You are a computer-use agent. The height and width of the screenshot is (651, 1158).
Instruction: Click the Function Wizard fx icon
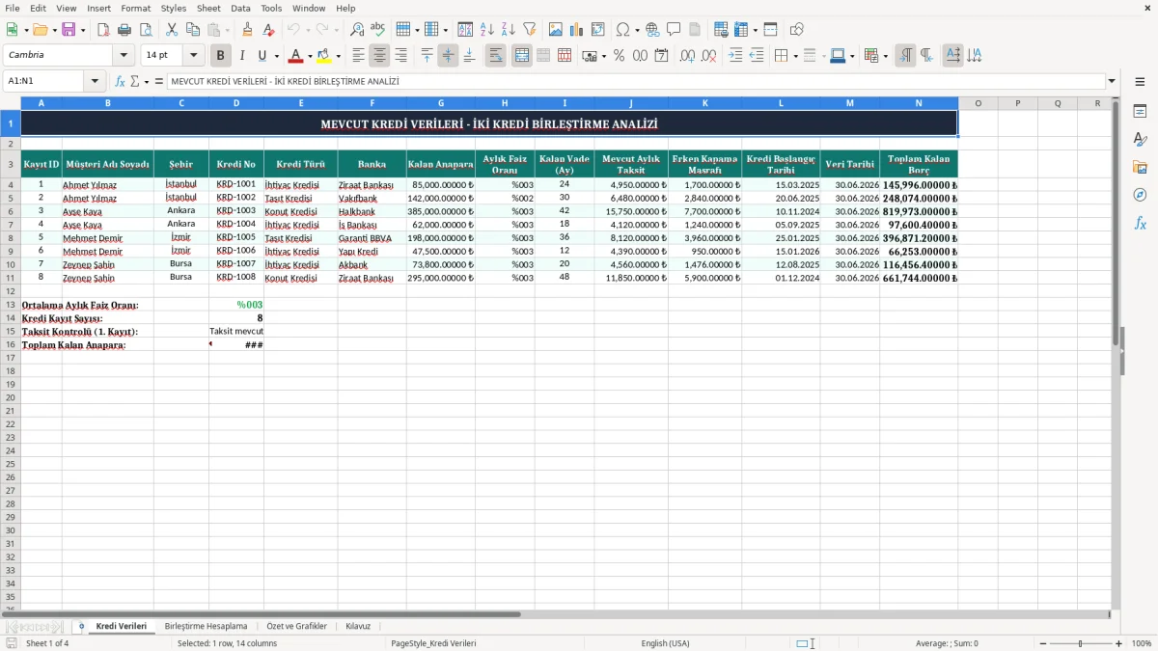coord(121,82)
